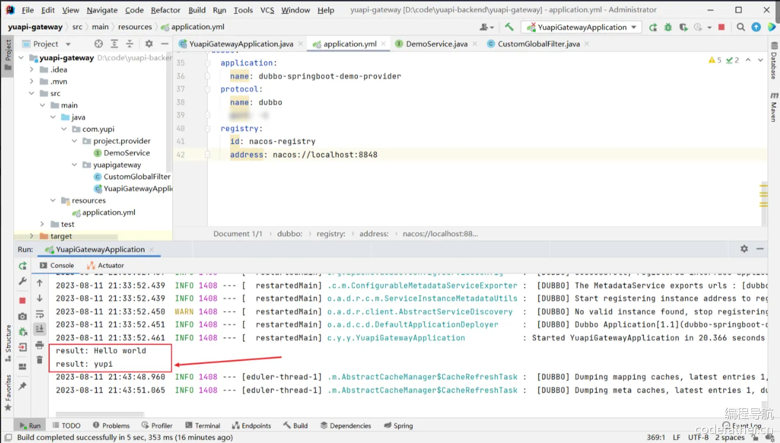Image resolution: width=780 pixels, height=443 pixels.
Task: Toggle scroll to end in the console
Action: click(39, 329)
